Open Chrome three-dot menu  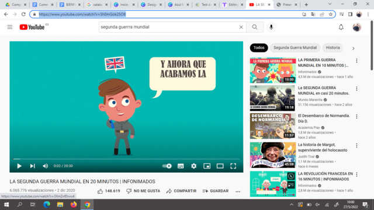(x=368, y=14)
